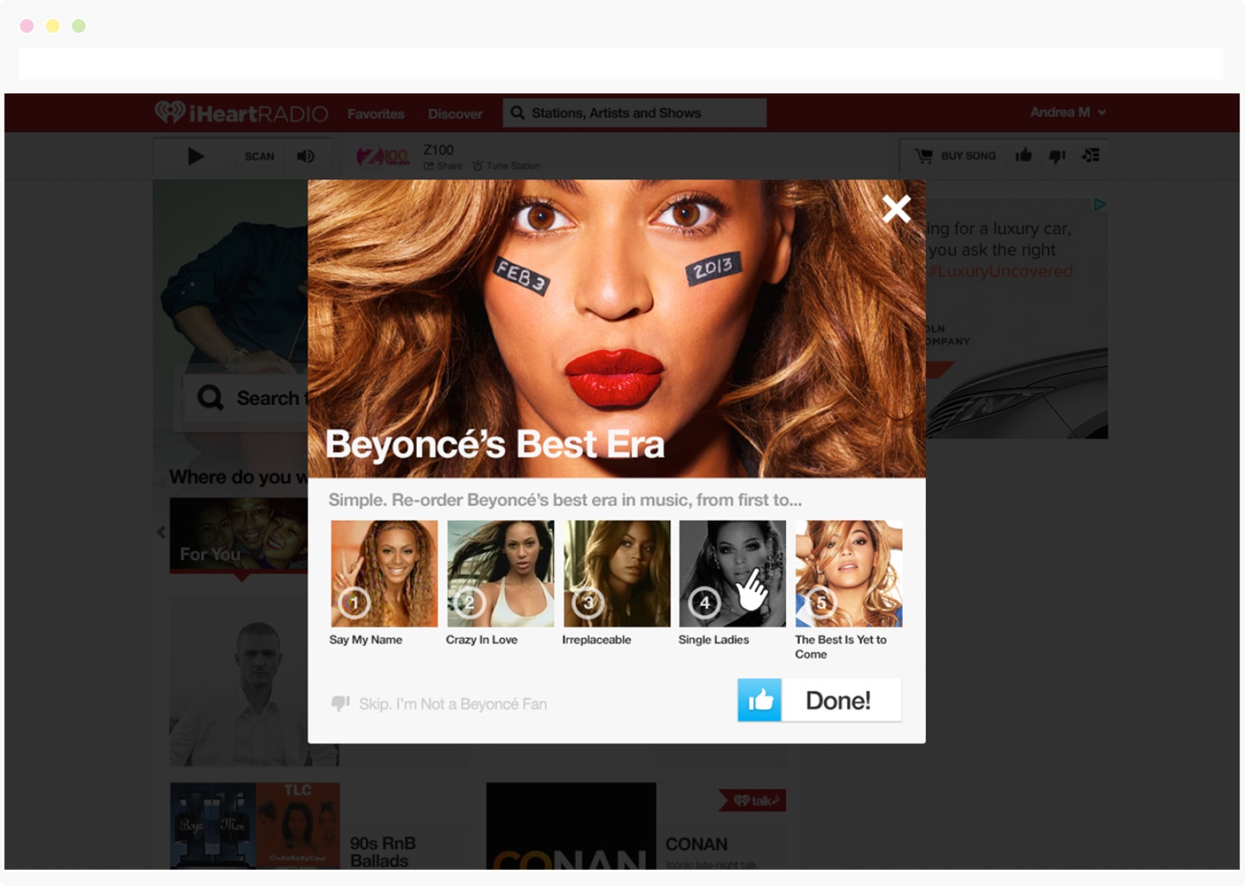1245x887 pixels.
Task: Click the Z100 station logo
Action: click(x=383, y=156)
